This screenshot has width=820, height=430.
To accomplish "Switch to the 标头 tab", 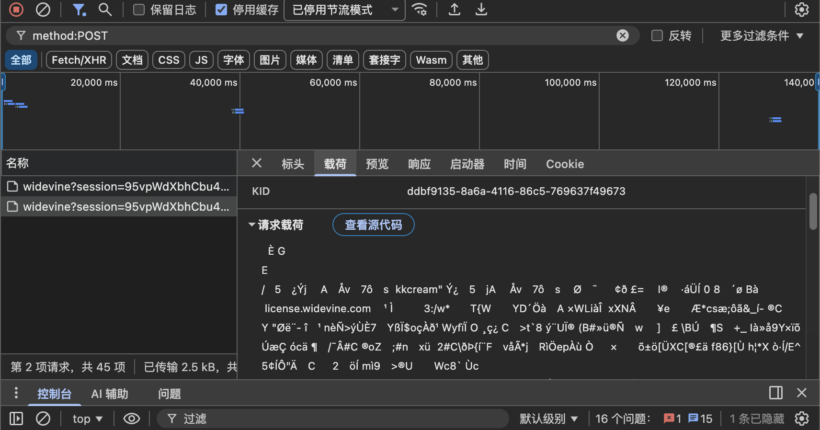I will tap(293, 164).
